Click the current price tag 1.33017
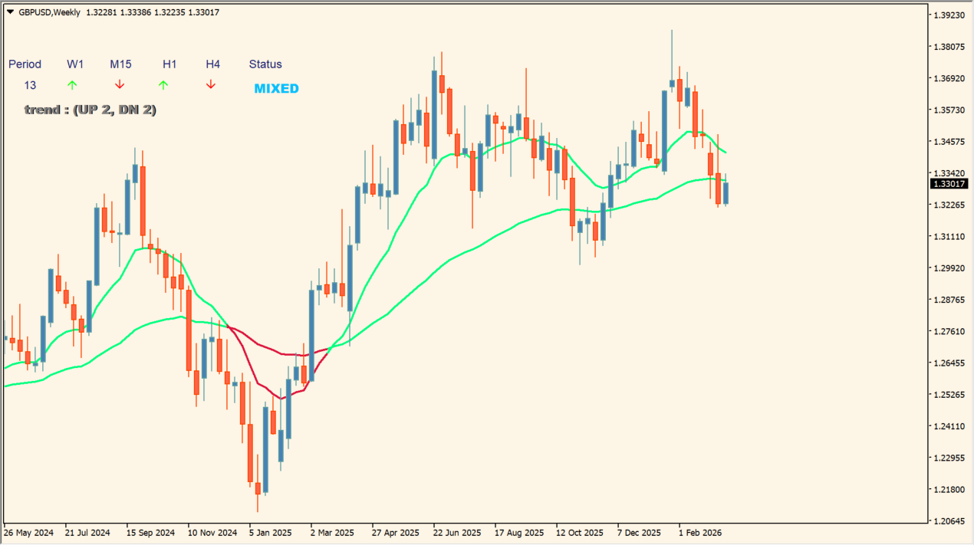974x545 pixels. click(x=949, y=184)
